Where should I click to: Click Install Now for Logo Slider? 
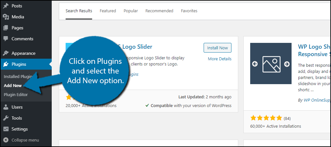pos(218,48)
